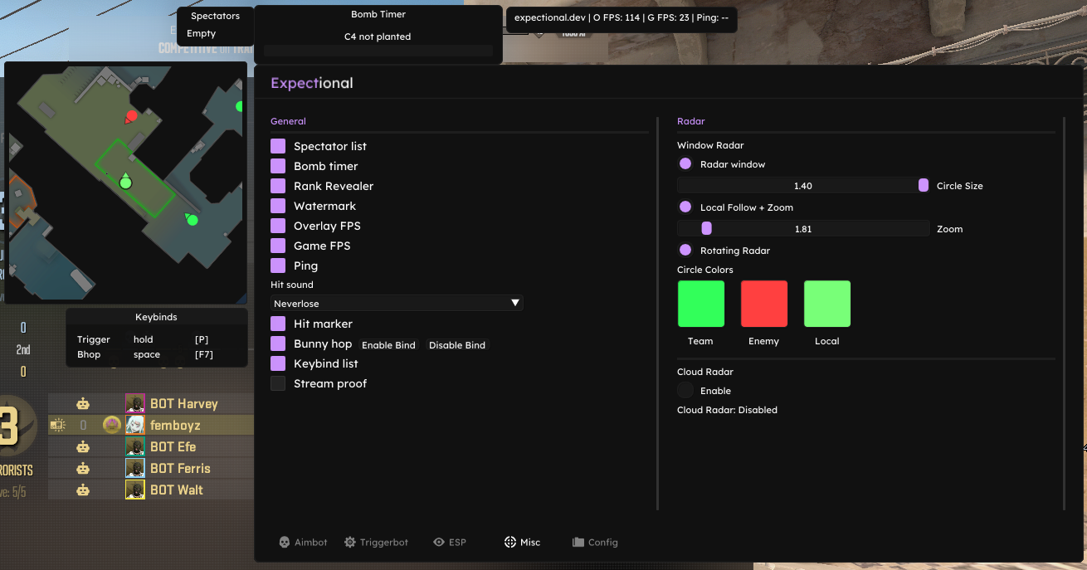Expand the Neverlose hit sound dropdown
The height and width of the screenshot is (570, 1087).
coord(397,304)
